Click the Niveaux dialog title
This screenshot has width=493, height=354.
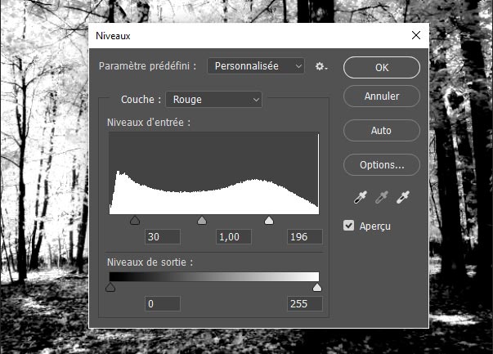113,36
